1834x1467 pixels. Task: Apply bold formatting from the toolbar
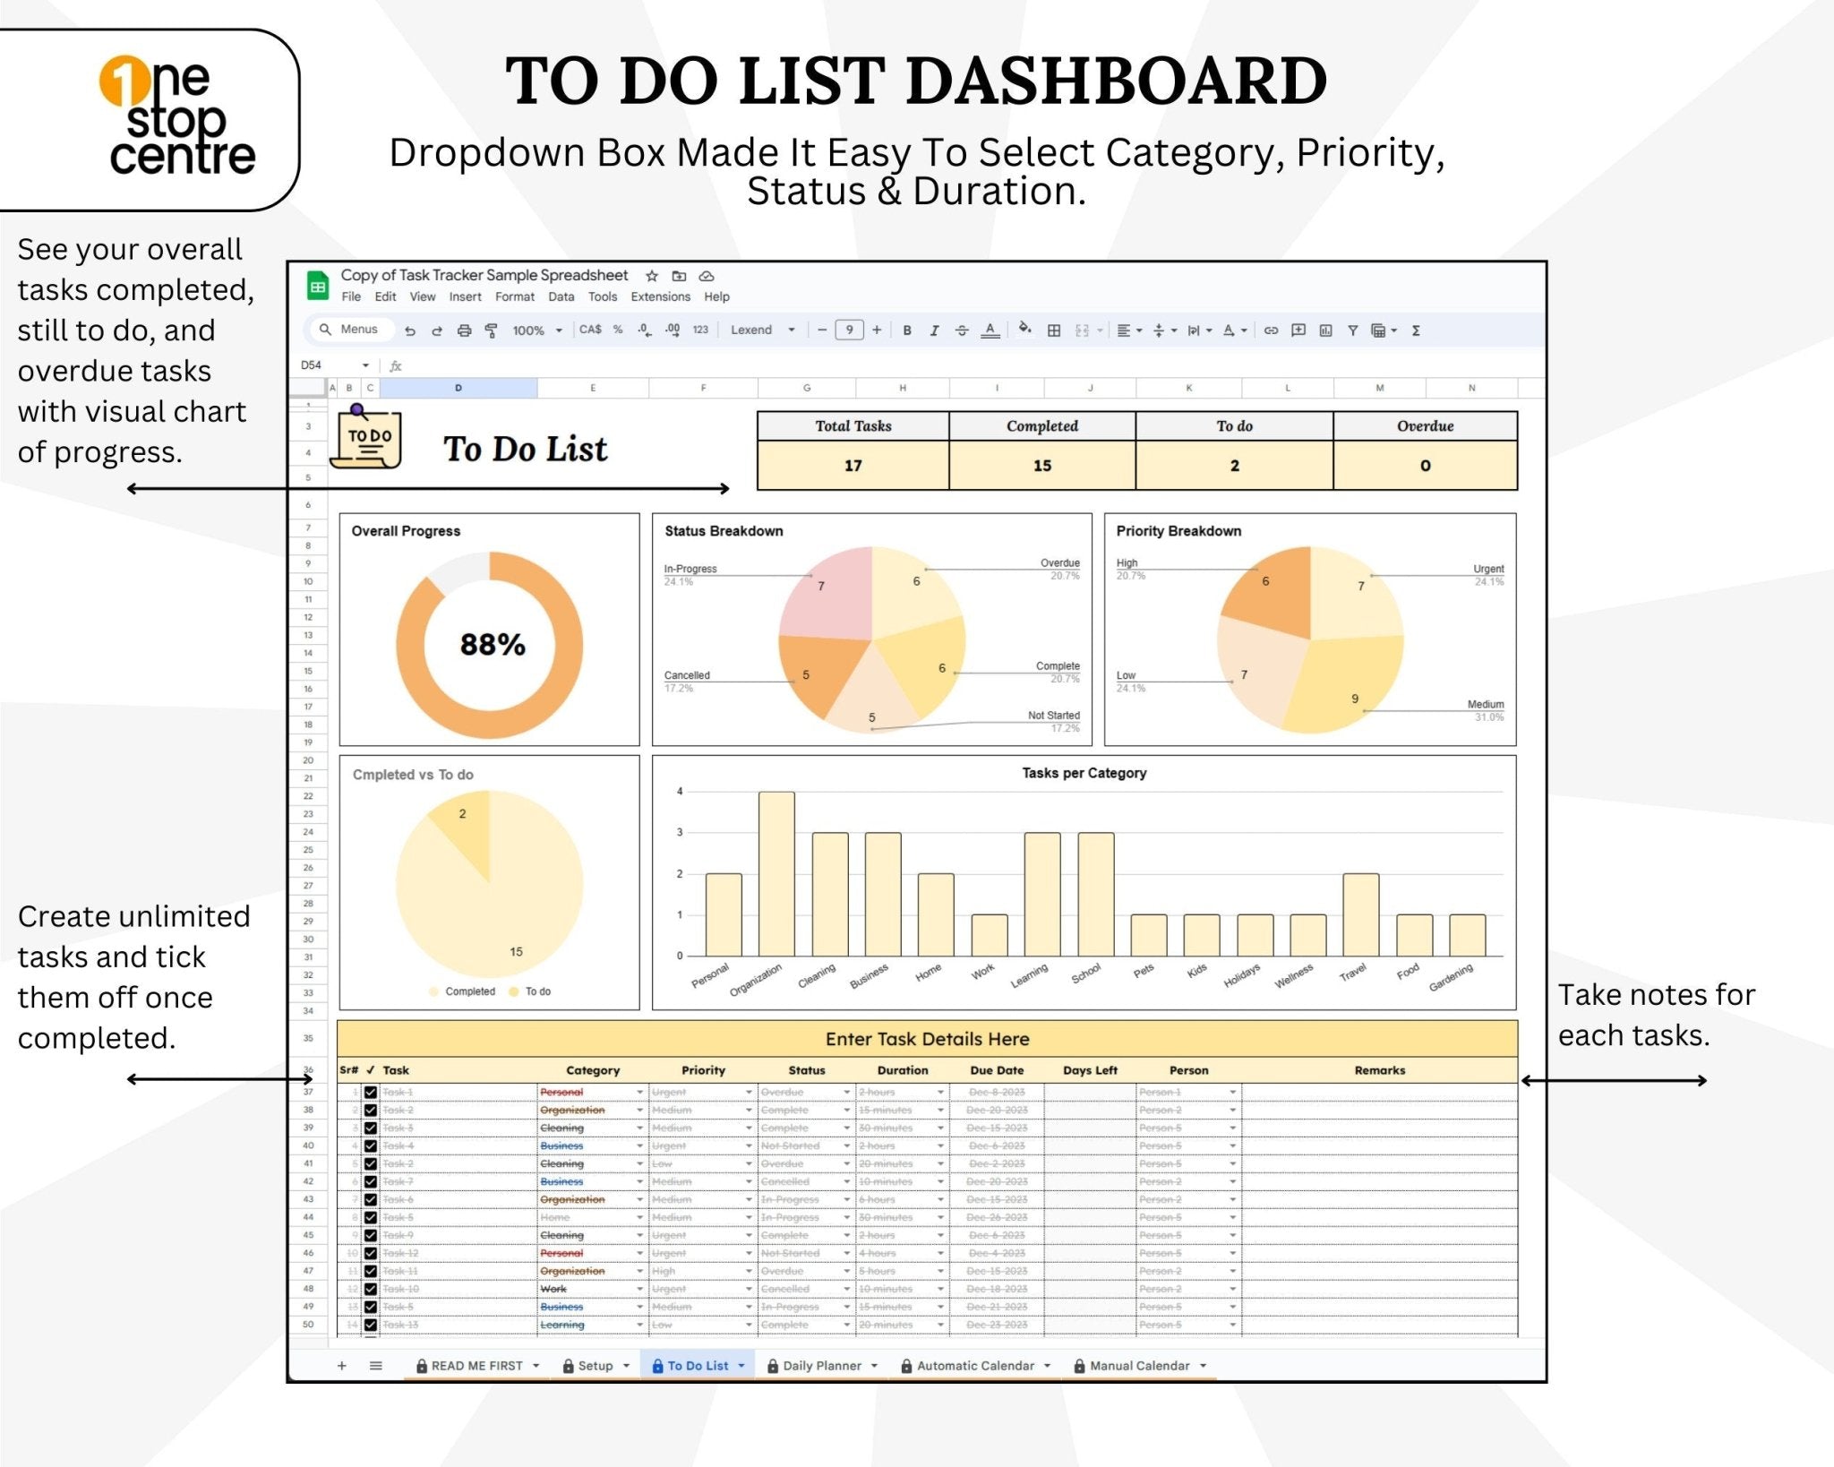coord(908,330)
